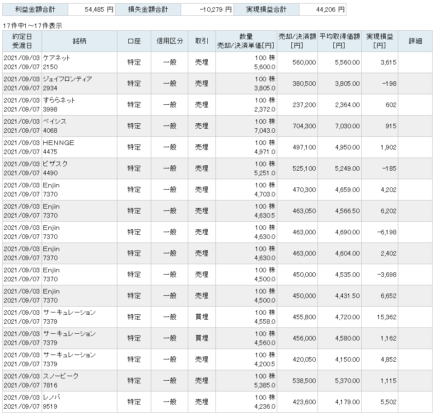434x415 pixels.
Task: Click サーキュレーション settlement amount 456,000
Action: tap(304, 338)
